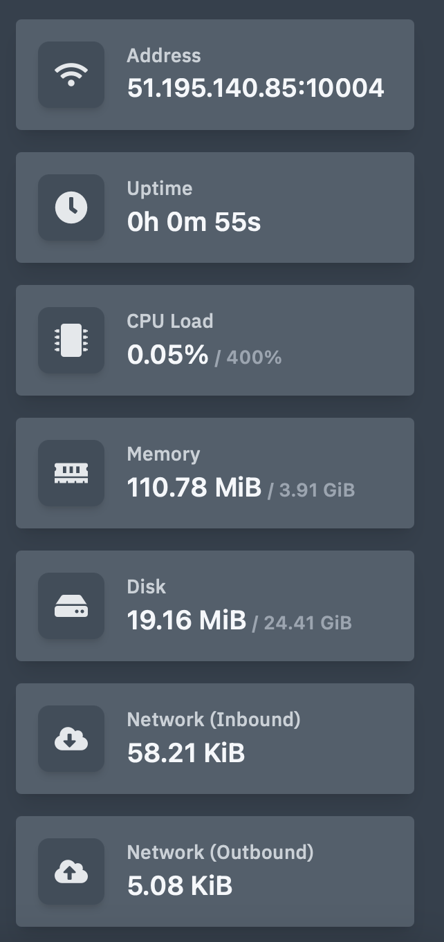444x942 pixels.
Task: Click the Disk drive icon
Action: (71, 606)
